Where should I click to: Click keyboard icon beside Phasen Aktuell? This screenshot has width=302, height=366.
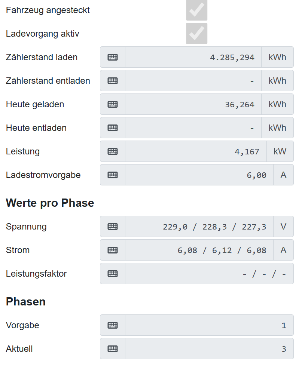113,349
